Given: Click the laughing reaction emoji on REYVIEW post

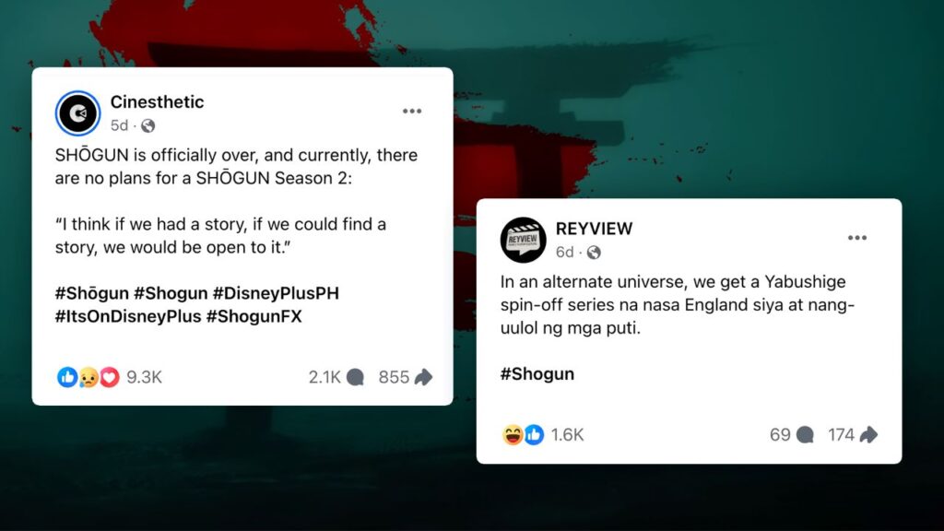Looking at the screenshot, I should coord(513,435).
